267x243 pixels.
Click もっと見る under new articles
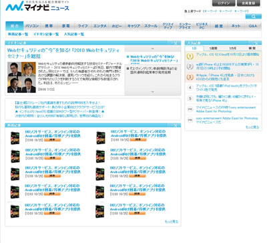pyautogui.click(x=172, y=222)
